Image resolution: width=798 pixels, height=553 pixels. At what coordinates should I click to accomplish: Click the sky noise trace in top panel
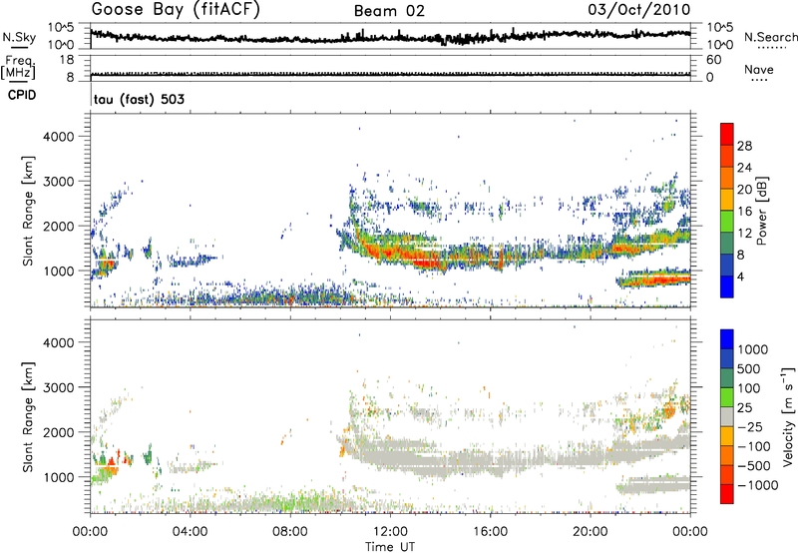click(x=390, y=37)
